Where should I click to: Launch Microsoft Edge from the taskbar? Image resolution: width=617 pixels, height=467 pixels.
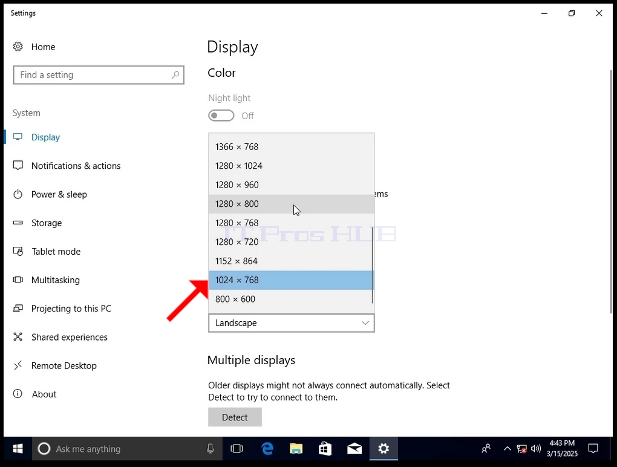pyautogui.click(x=267, y=448)
